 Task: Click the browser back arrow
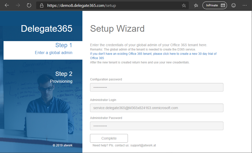pos(7,5)
